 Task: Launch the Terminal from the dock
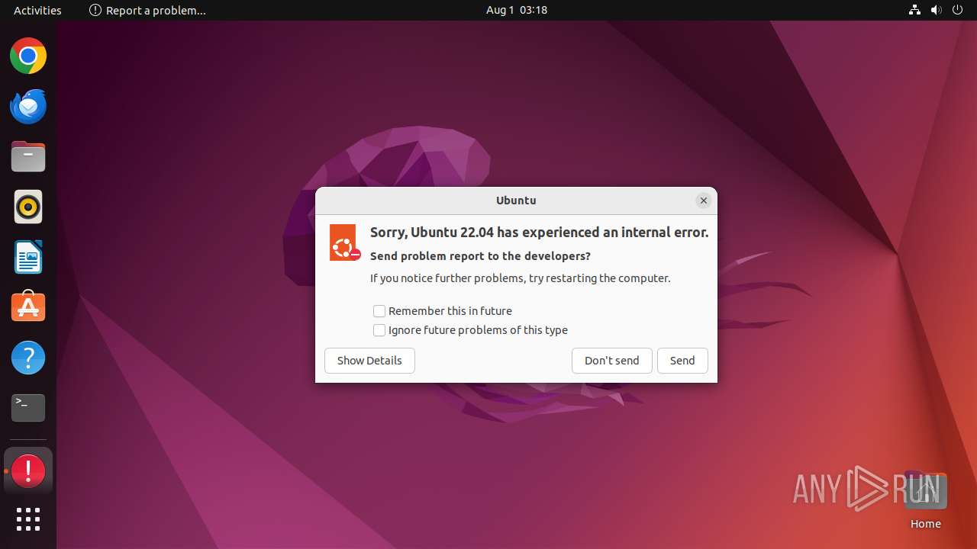click(28, 408)
